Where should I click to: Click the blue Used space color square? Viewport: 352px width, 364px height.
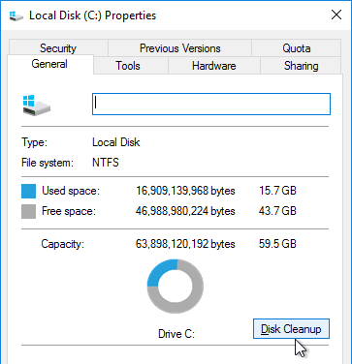click(x=29, y=191)
